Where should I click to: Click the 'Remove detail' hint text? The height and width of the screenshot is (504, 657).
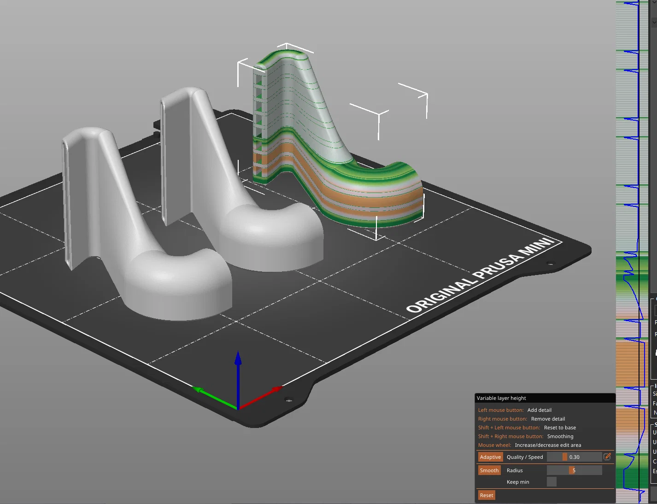click(x=548, y=419)
